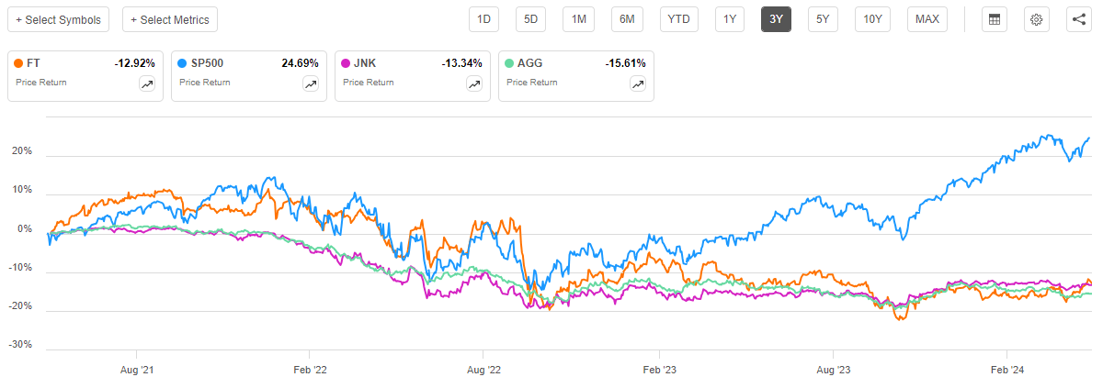Screen dimensions: 1103x377
Task: Open chart settings gear icon
Action: coord(1036,19)
